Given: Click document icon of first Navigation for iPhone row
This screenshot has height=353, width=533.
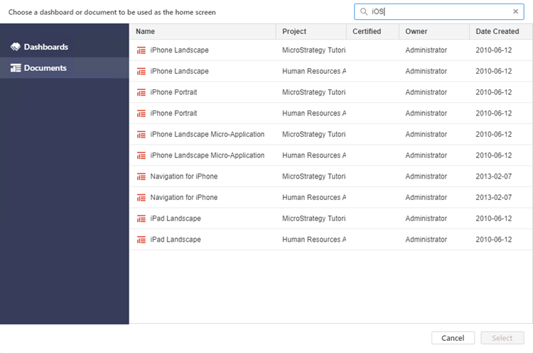Looking at the screenshot, I should 141,176.
